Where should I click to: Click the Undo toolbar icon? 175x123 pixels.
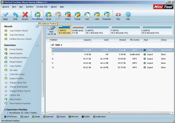tap(15, 15)
